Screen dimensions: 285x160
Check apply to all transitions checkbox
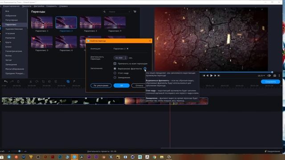[115, 64]
